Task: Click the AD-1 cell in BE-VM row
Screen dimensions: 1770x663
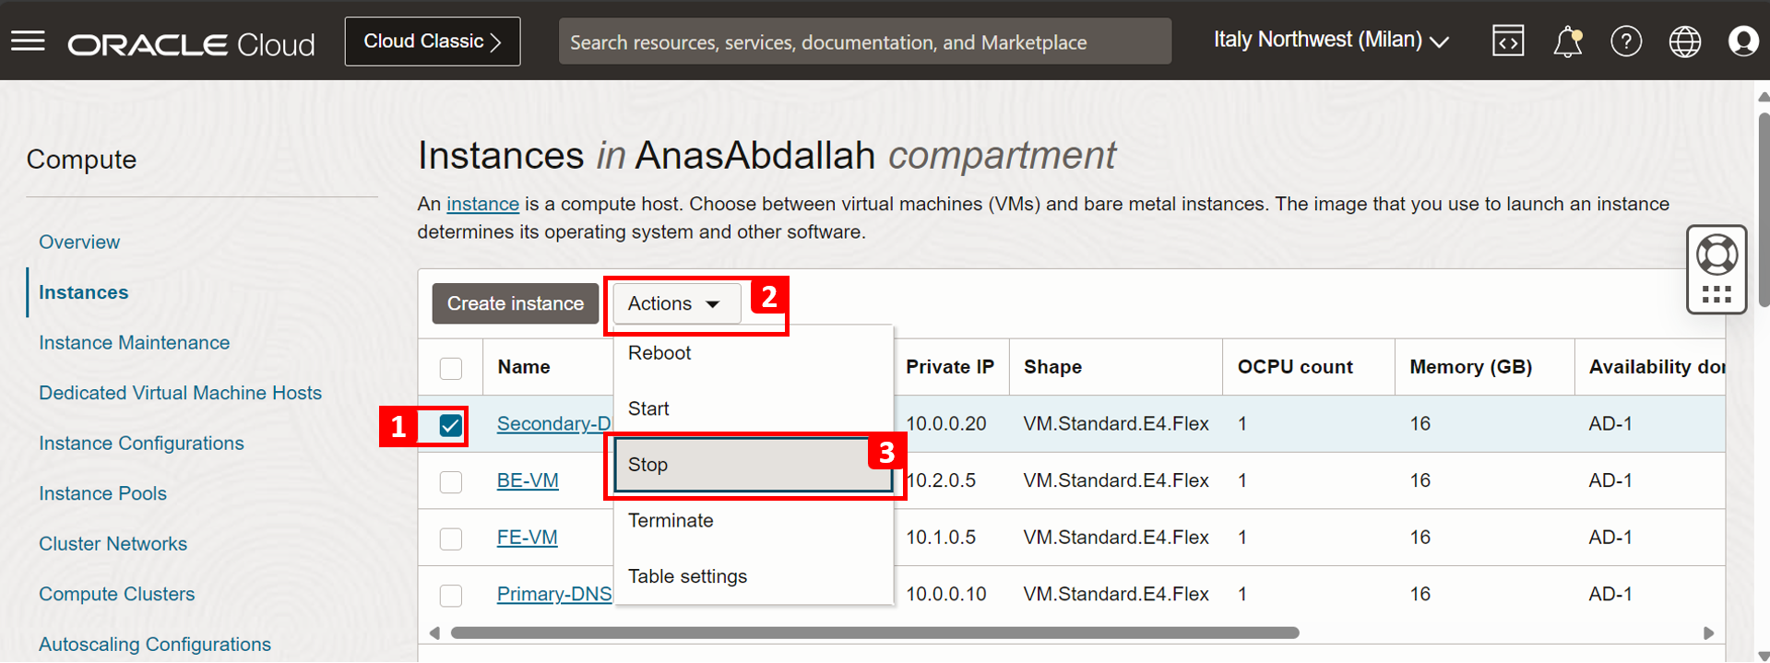Action: pos(1610,480)
